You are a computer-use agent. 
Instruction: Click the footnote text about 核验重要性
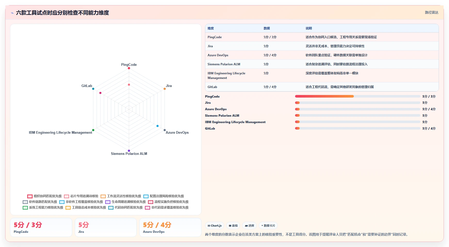307,235
